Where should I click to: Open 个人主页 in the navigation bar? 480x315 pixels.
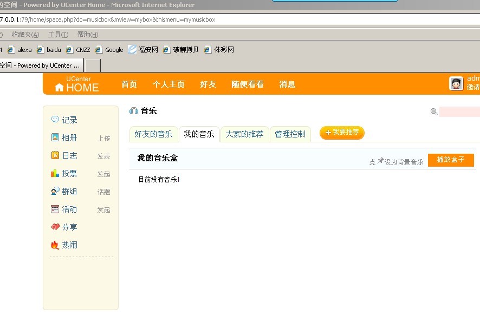pyautogui.click(x=168, y=84)
